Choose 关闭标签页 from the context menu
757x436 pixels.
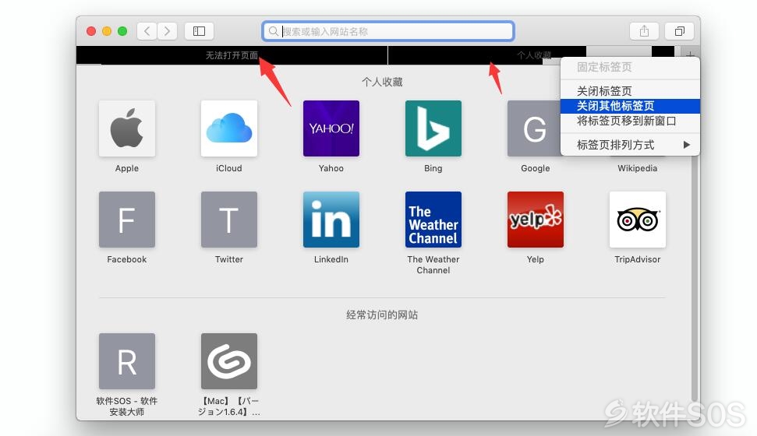point(630,90)
